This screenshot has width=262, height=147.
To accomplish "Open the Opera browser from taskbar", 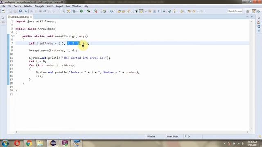I will click(x=17, y=143).
